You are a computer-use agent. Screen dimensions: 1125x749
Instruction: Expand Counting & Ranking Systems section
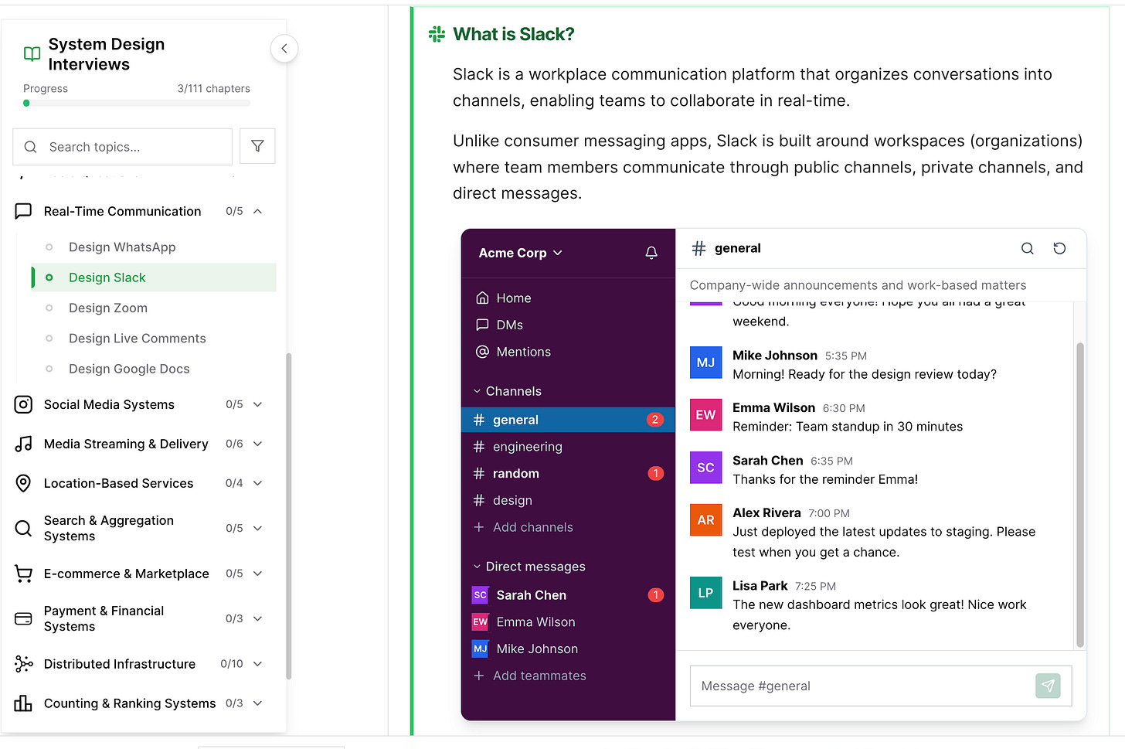(258, 703)
